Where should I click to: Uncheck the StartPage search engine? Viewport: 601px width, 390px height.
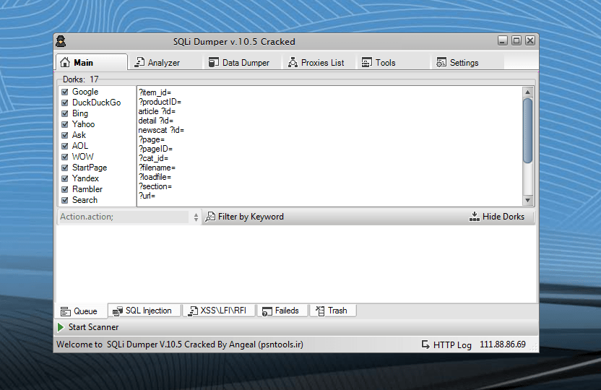pyautogui.click(x=65, y=168)
